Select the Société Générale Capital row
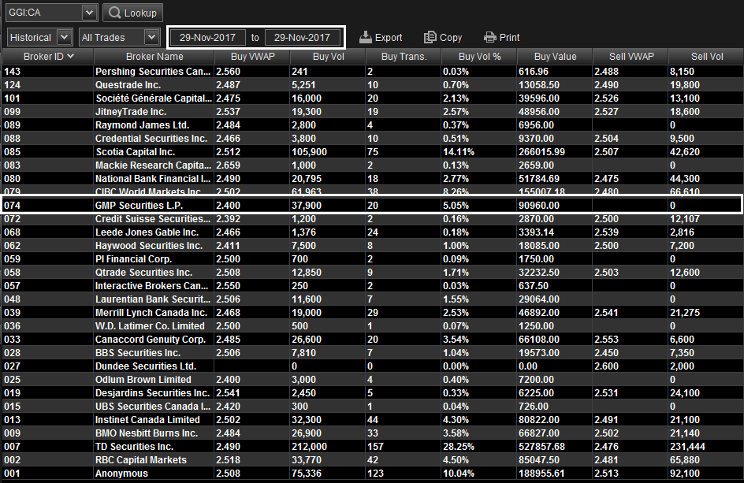Viewport: 744px width, 483px height. point(372,98)
